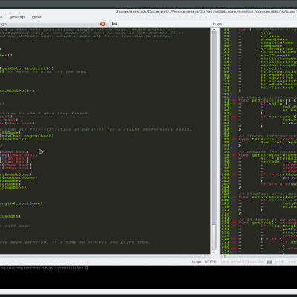Viewport: 297px width, 297px height.
Task: Open the Help menu
Action: (x=36, y=17)
